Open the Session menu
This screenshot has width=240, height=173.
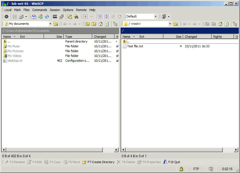coord(55,10)
